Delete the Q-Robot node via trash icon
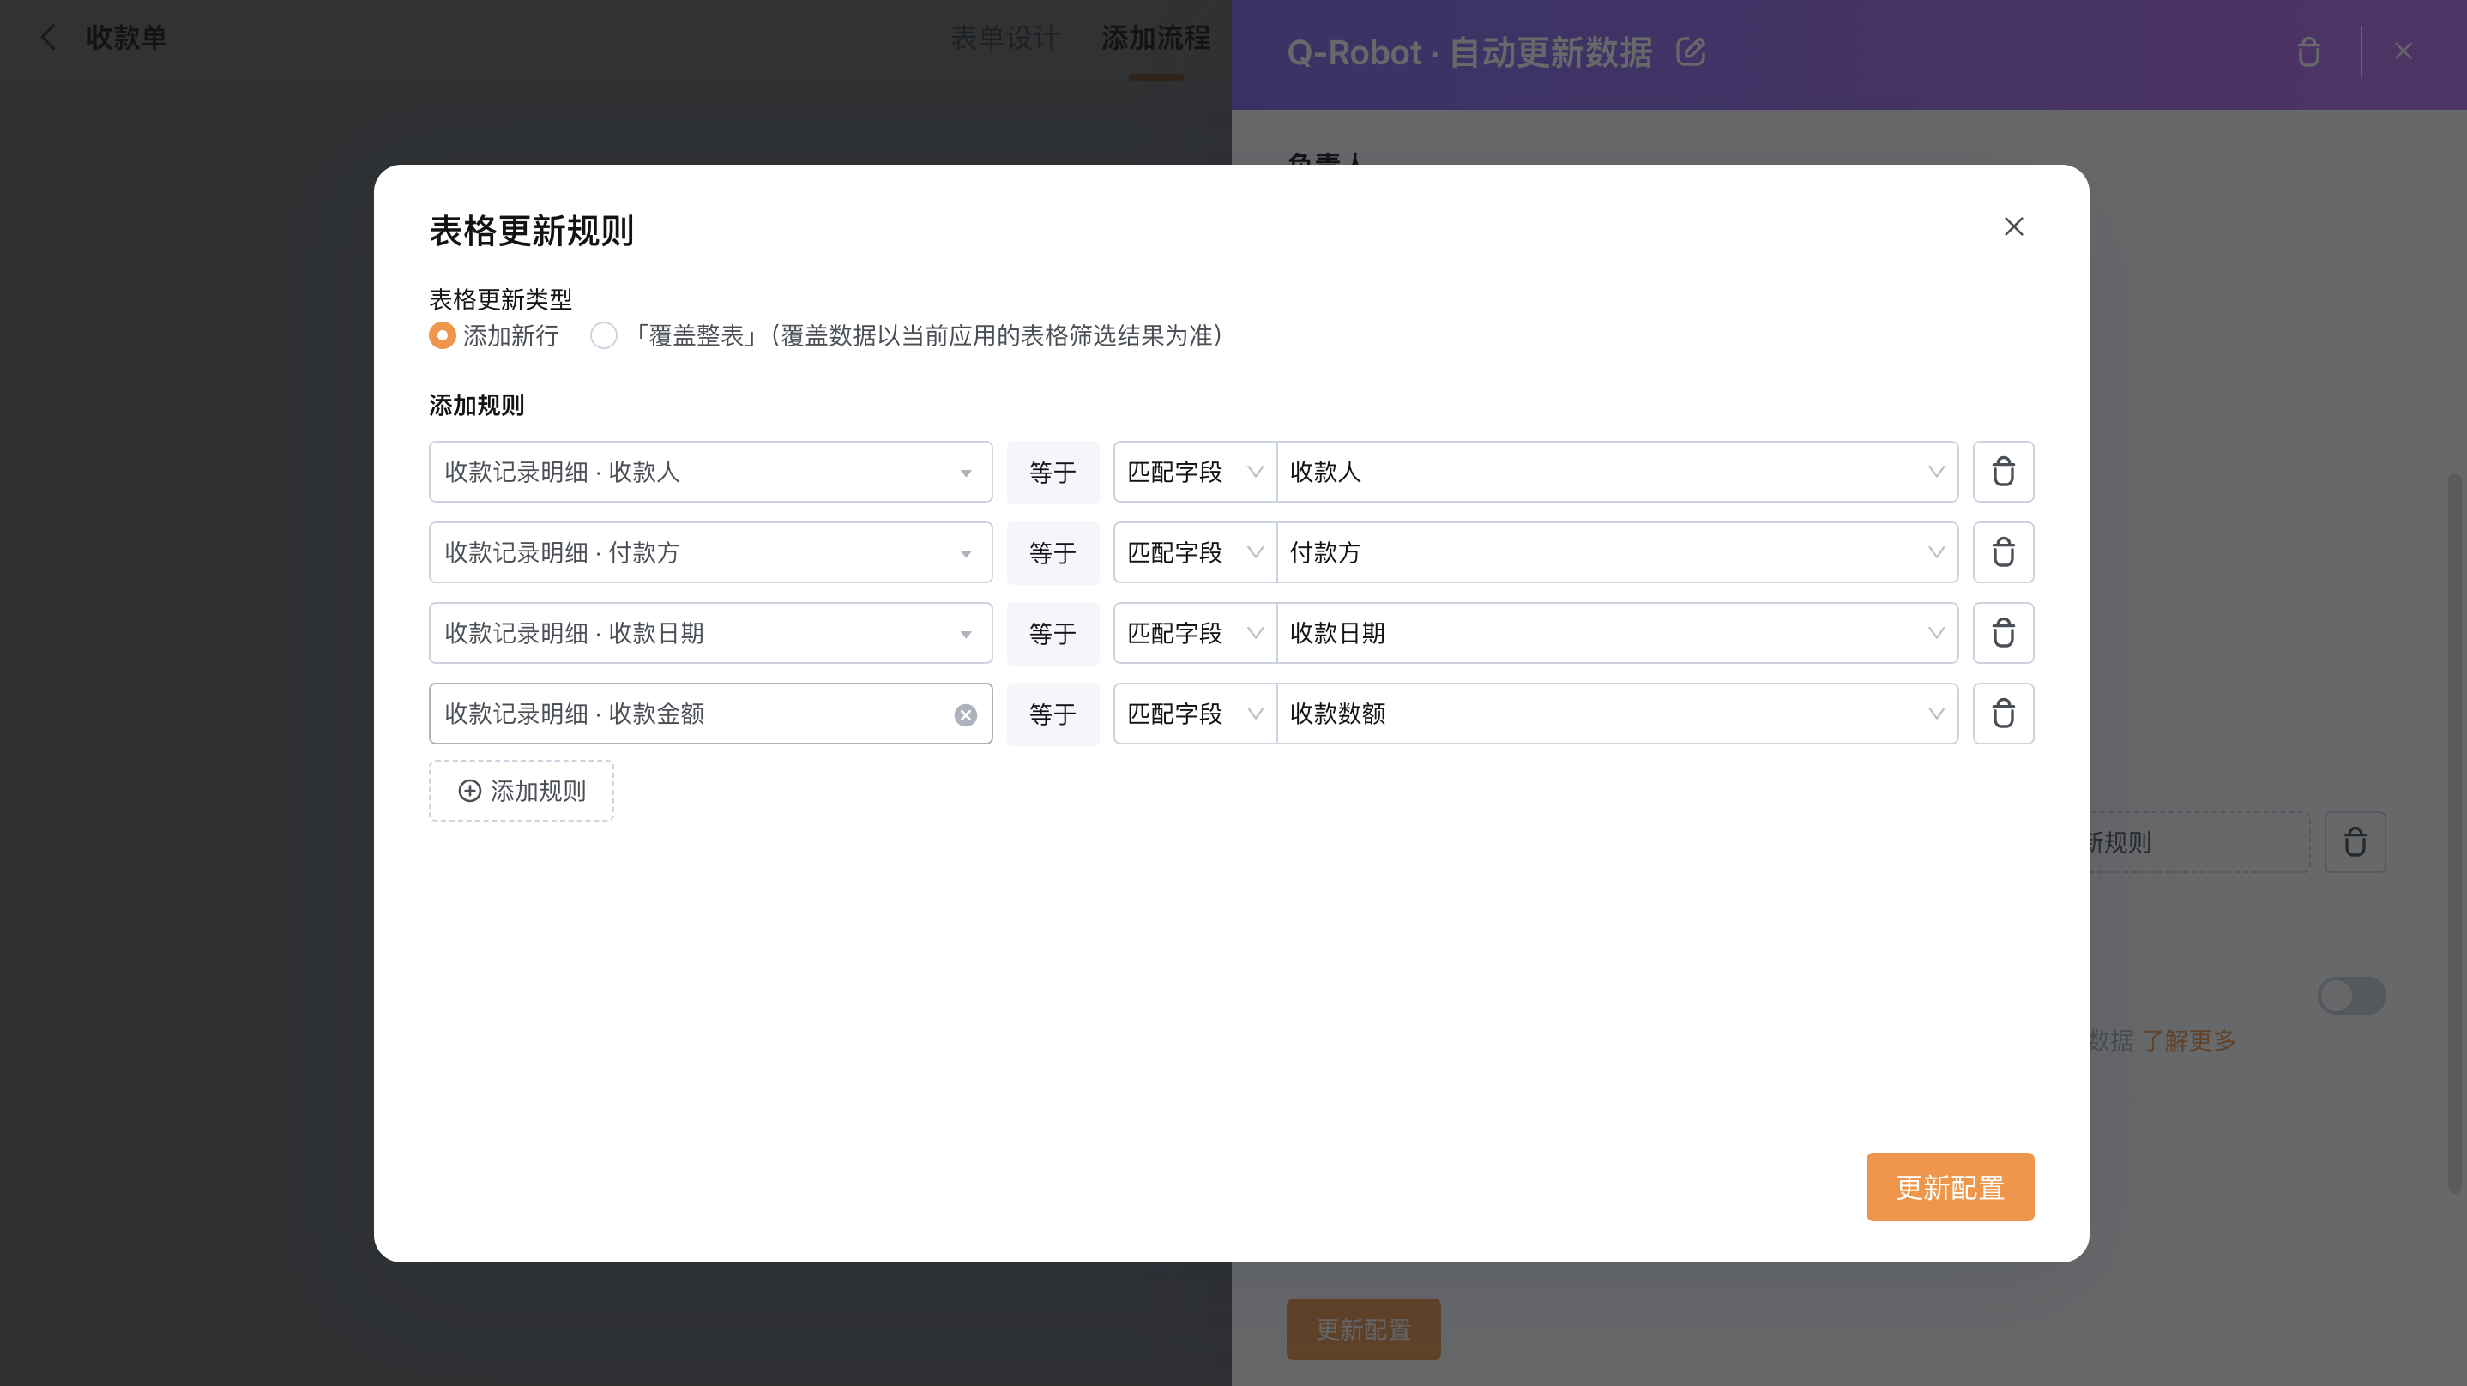2467x1386 pixels. 2308,51
